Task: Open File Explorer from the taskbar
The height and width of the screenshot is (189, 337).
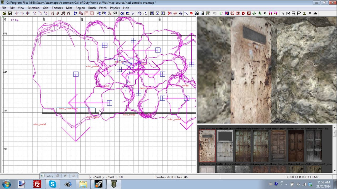Action: click(83, 184)
